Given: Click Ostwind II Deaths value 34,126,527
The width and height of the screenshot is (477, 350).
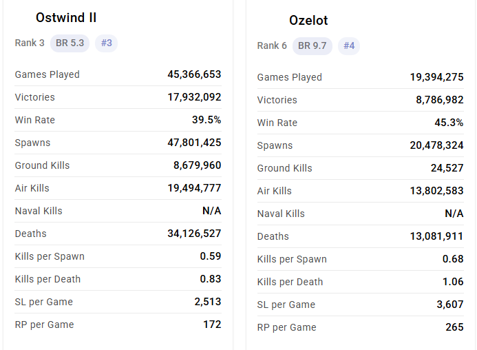Looking at the screenshot, I should (194, 234).
